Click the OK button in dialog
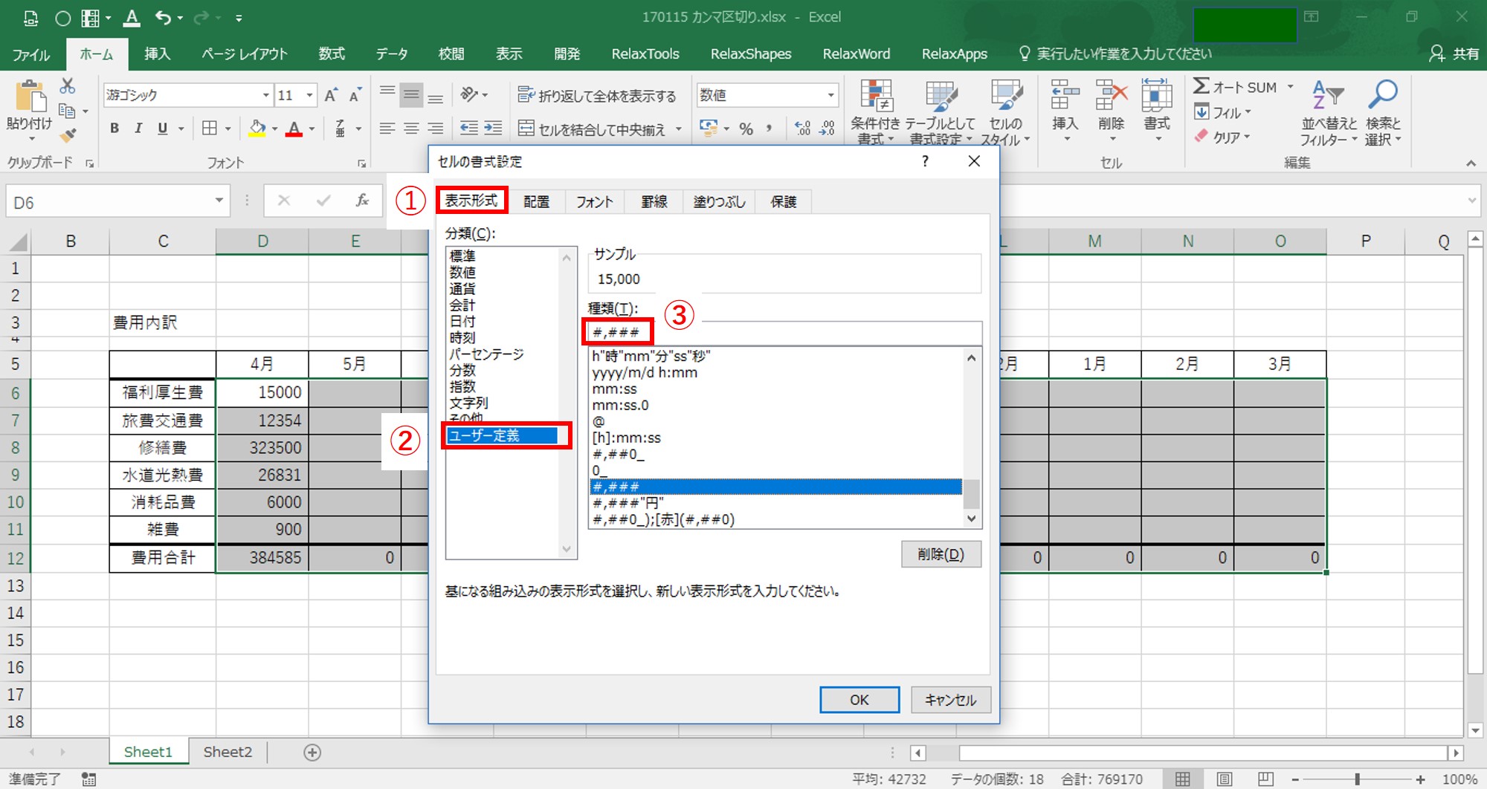This screenshot has width=1487, height=789. 859,700
